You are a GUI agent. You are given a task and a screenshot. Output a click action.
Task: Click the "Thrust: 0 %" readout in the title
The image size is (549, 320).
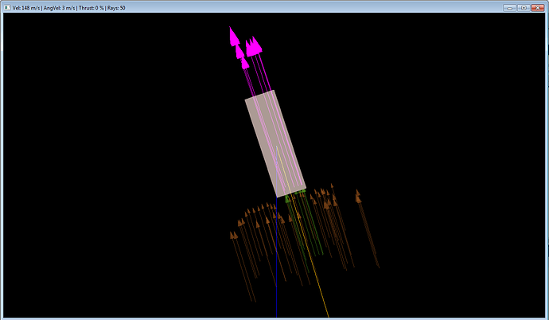pyautogui.click(x=102, y=7)
